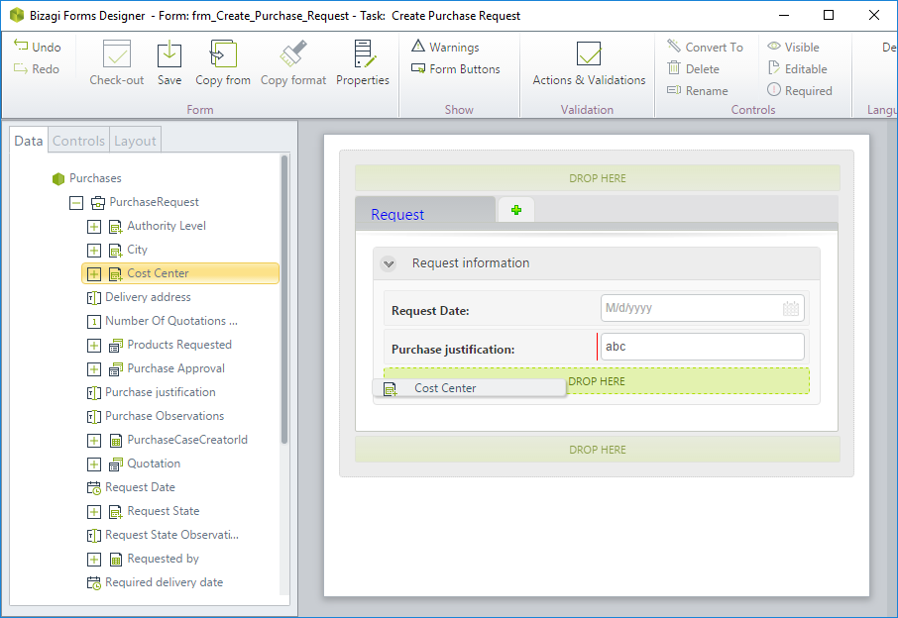898x618 pixels.
Task: Click the Redo button
Action: (38, 68)
